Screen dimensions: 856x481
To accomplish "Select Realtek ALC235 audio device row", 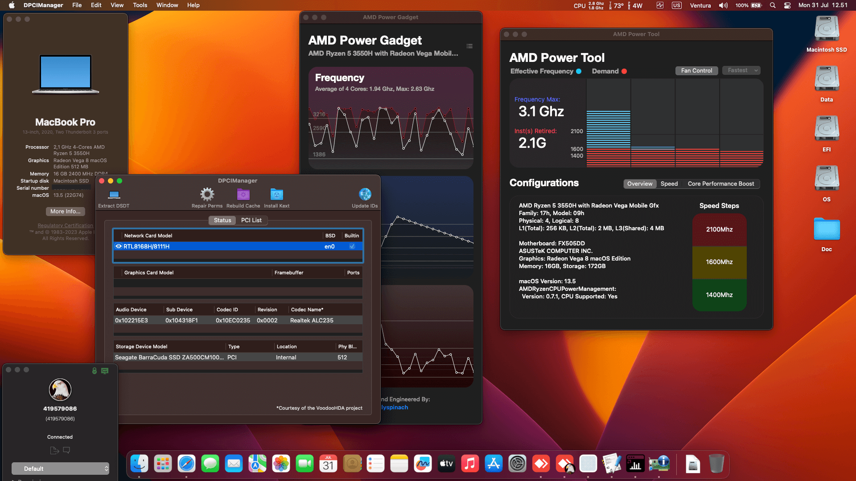I will click(x=238, y=320).
